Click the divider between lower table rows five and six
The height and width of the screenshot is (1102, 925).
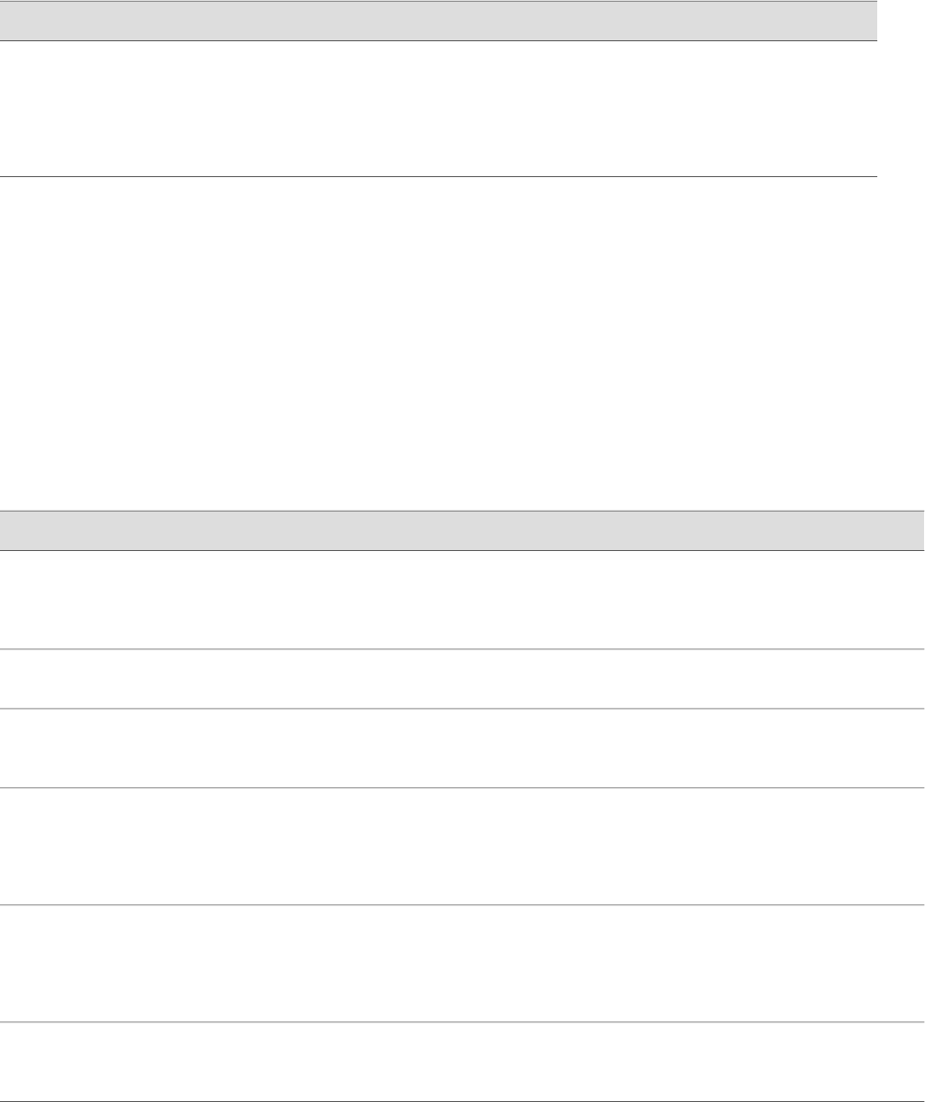462,1021
